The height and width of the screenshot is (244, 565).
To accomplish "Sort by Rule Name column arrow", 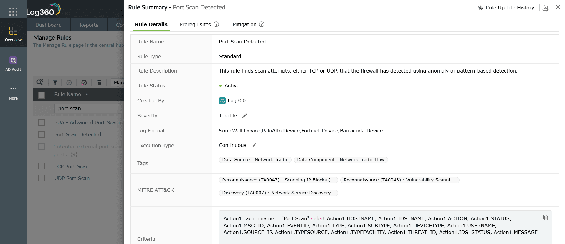I will [87, 95].
